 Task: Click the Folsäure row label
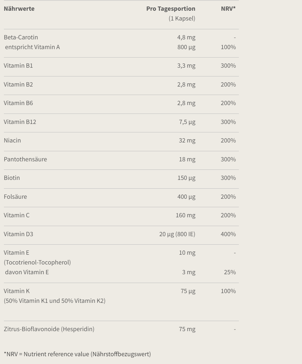coord(15,196)
